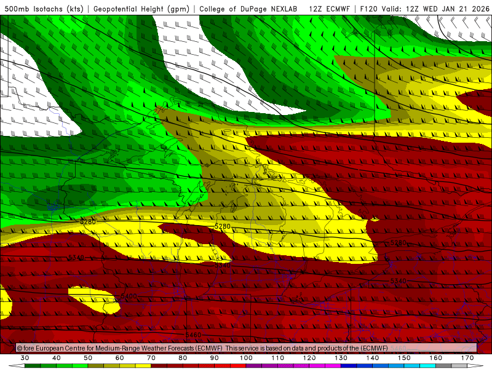Image resolution: width=492 pixels, height=369 pixels.
Task: Click the 'Geopotential Height (gpm)' title text
Action: coord(141,9)
